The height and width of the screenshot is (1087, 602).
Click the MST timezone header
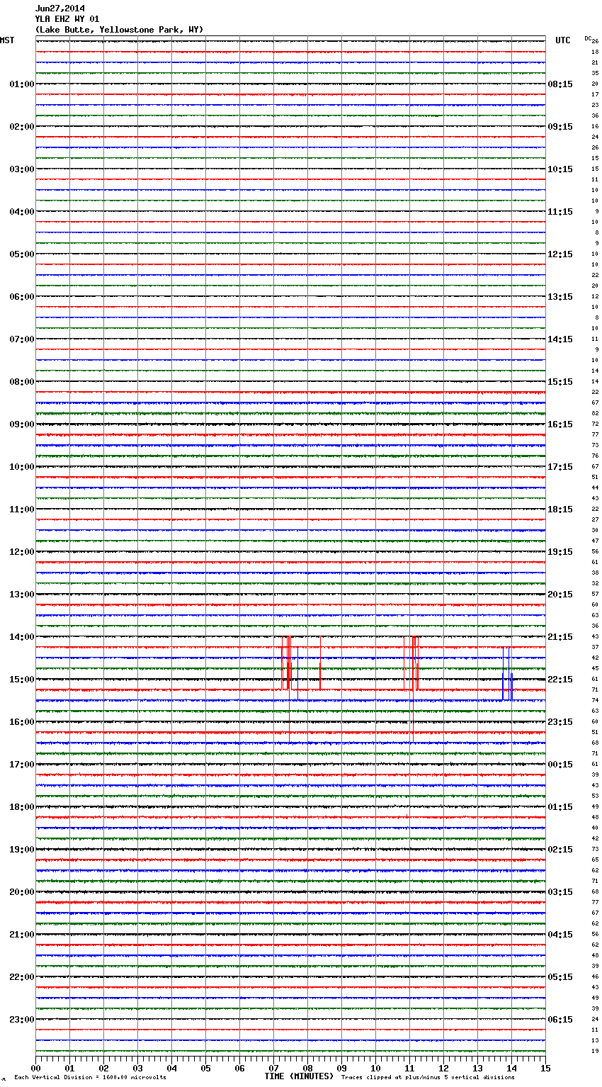(7, 40)
